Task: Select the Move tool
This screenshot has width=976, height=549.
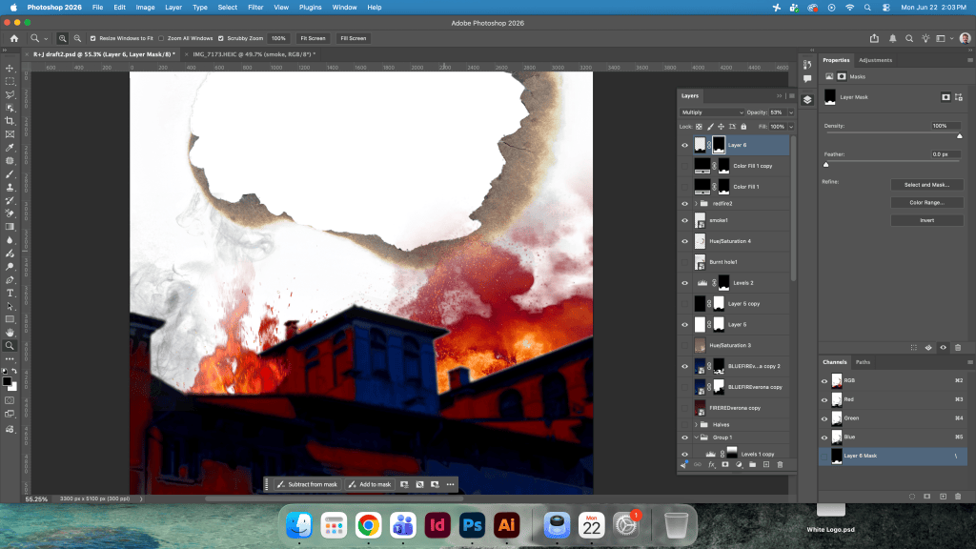Action: coord(10,69)
